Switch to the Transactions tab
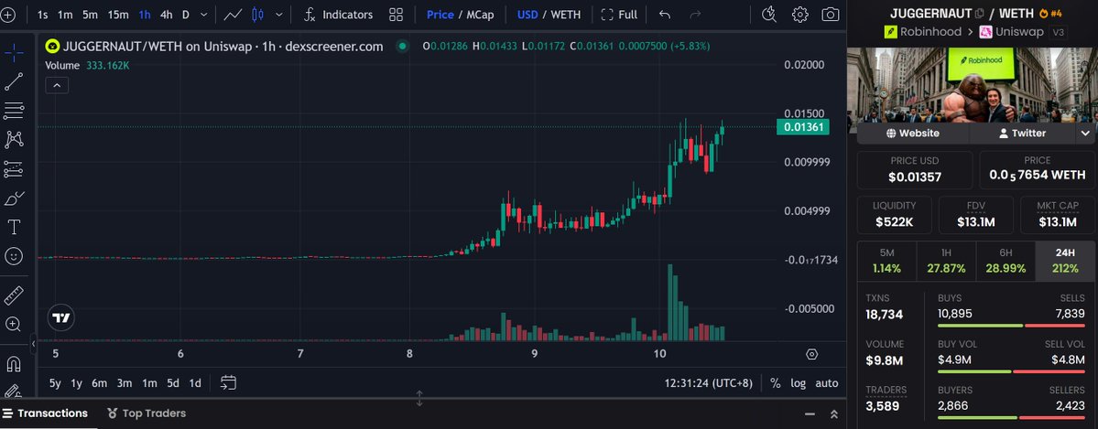Image resolution: width=1098 pixels, height=429 pixels. [46, 413]
